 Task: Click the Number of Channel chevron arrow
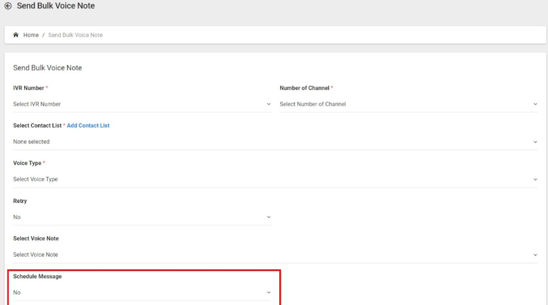(x=535, y=104)
